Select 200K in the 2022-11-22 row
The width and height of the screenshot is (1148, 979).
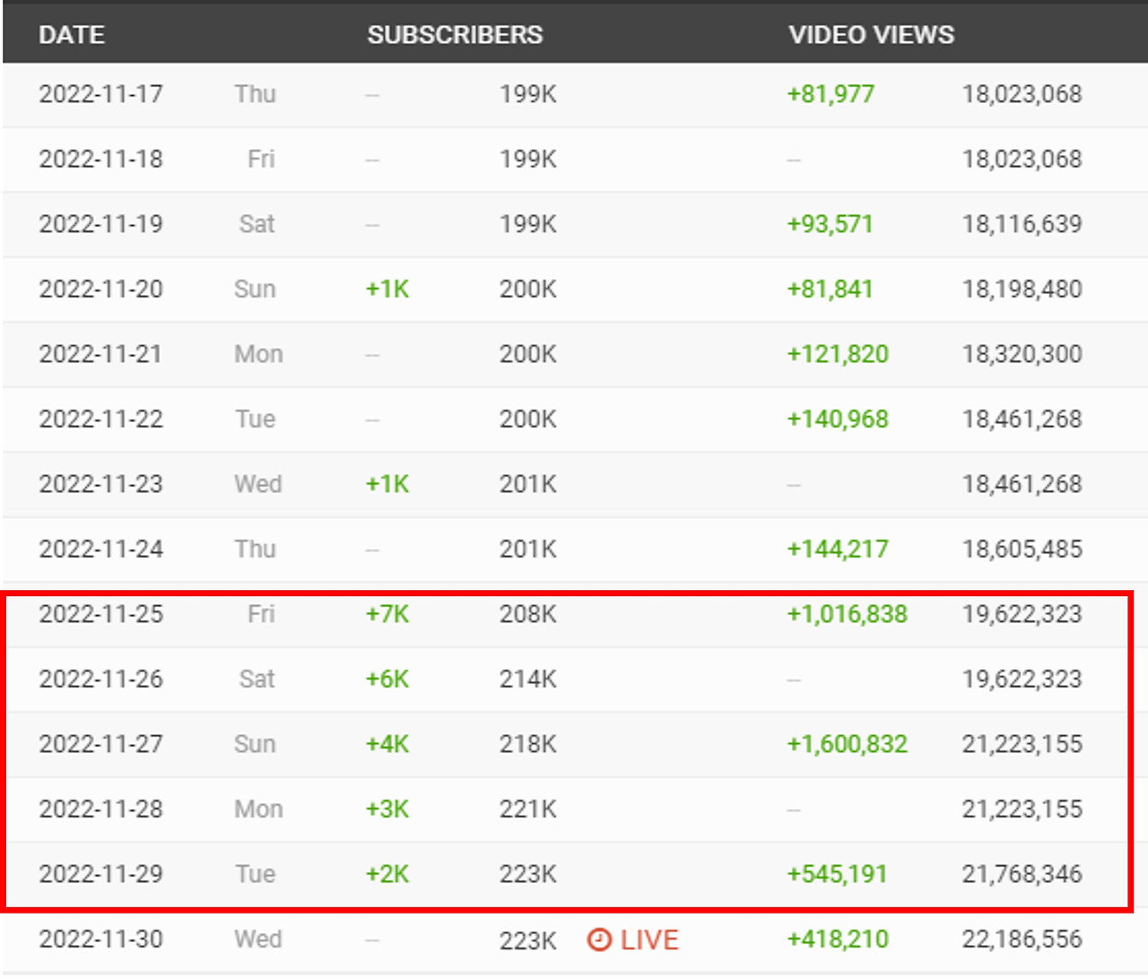(528, 420)
